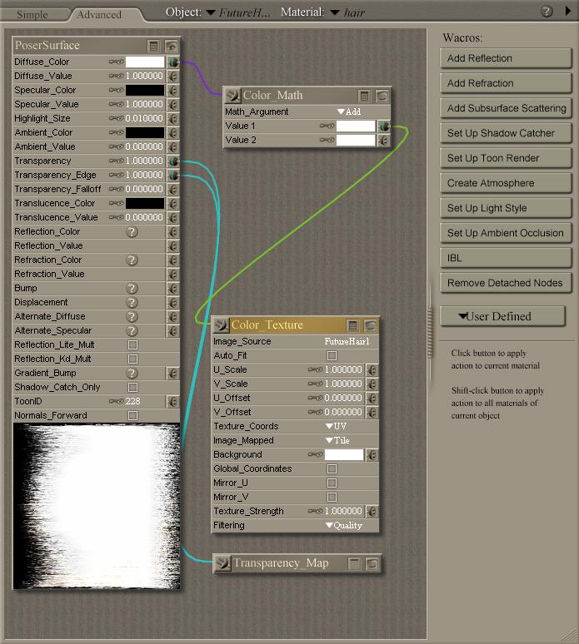Open the Filtering Quality dropdown
This screenshot has height=644, width=579.
pyautogui.click(x=344, y=526)
